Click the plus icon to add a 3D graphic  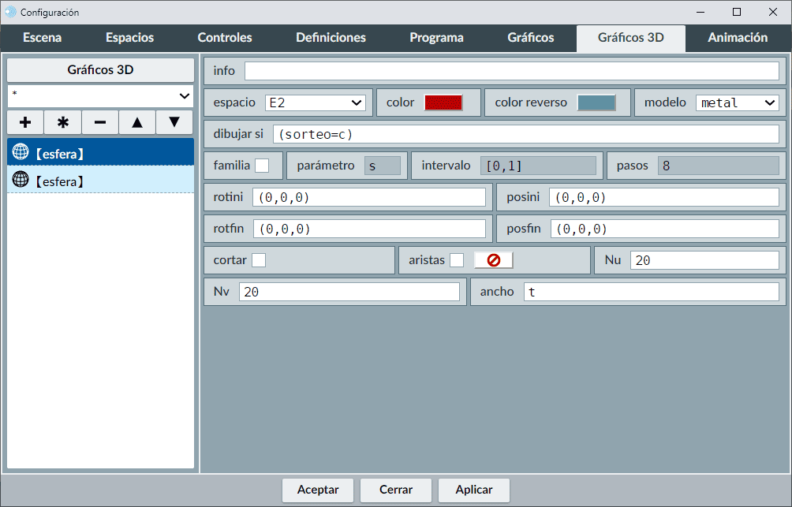coord(25,122)
